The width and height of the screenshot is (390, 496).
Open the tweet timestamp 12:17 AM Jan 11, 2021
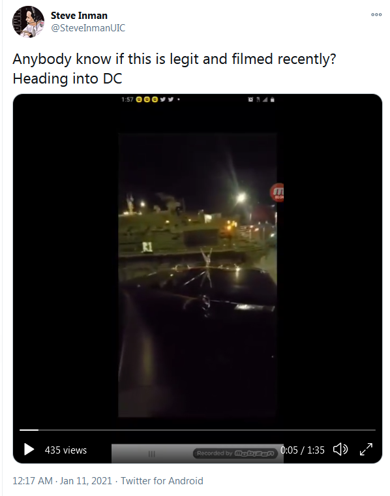coord(62,481)
